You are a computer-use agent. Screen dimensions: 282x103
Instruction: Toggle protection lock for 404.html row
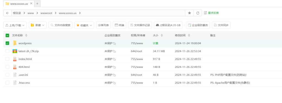tap(114, 67)
